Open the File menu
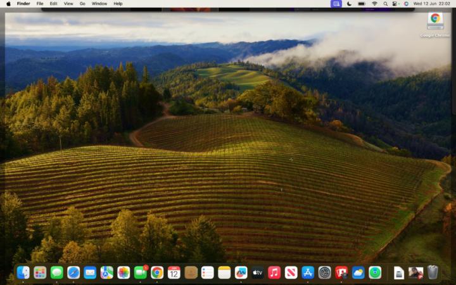The height and width of the screenshot is (285, 456). (40, 4)
